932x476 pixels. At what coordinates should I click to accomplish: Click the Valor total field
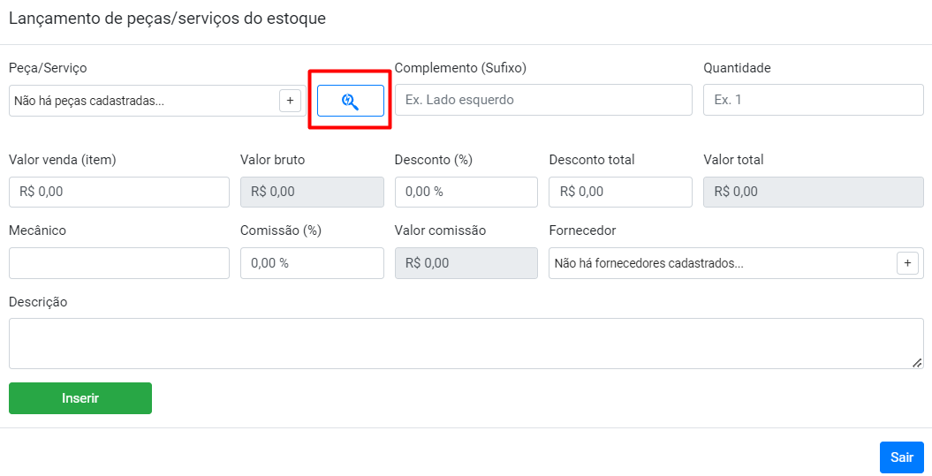(813, 192)
